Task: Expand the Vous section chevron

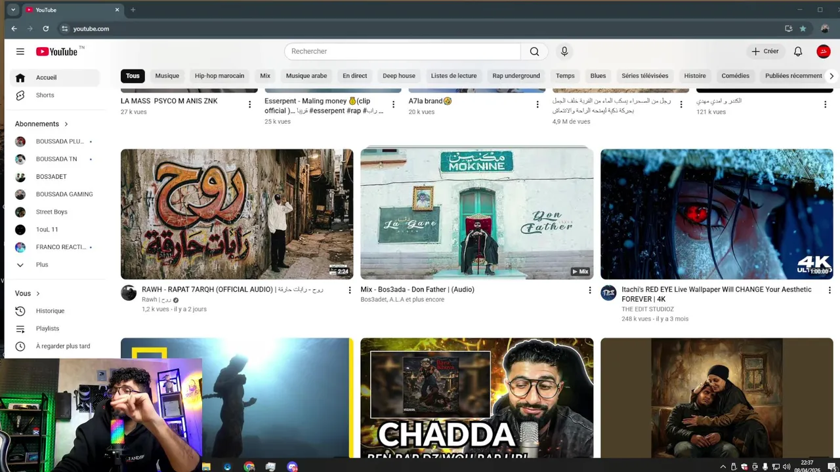Action: 38,294
